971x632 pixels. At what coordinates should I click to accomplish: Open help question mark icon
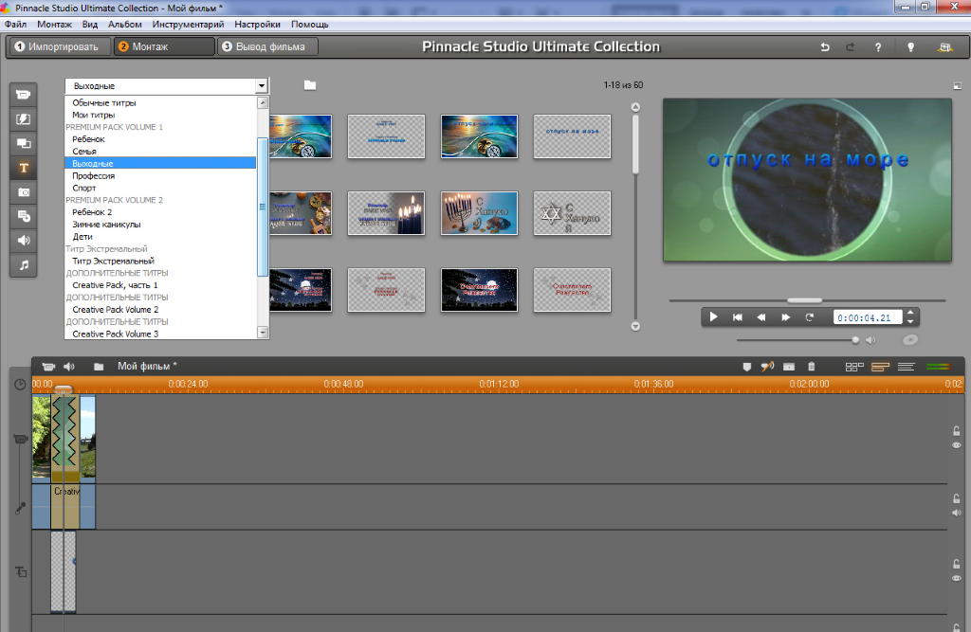tap(878, 47)
